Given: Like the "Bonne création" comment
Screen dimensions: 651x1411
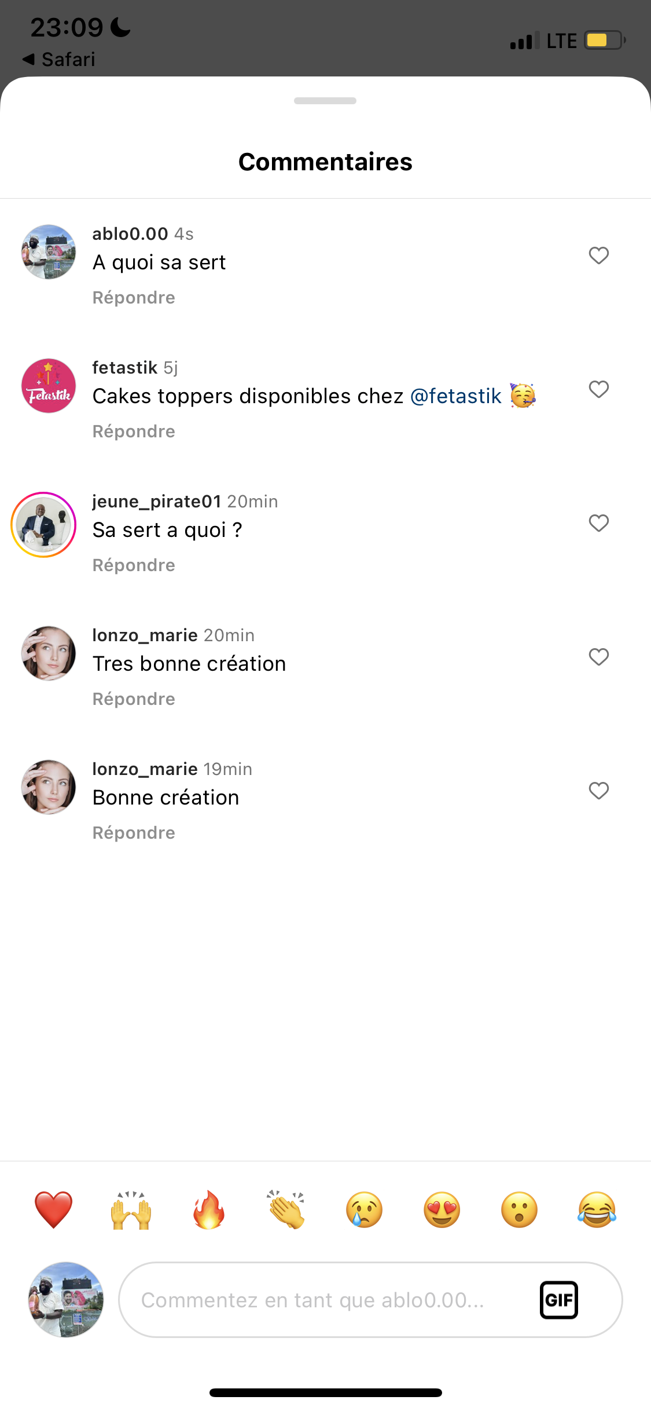Looking at the screenshot, I should click(599, 791).
